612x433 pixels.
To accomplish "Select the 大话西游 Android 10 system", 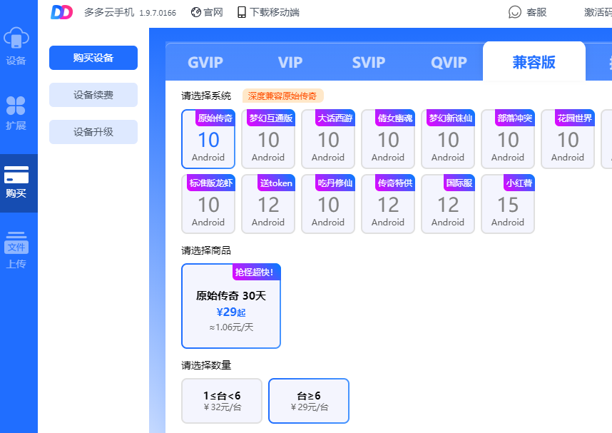I will click(328, 139).
